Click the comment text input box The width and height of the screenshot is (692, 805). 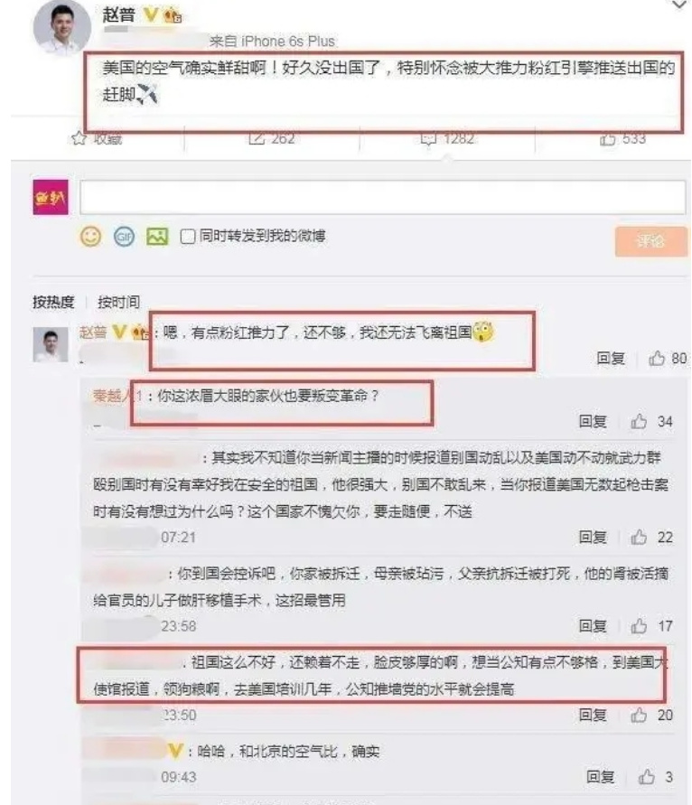point(382,197)
